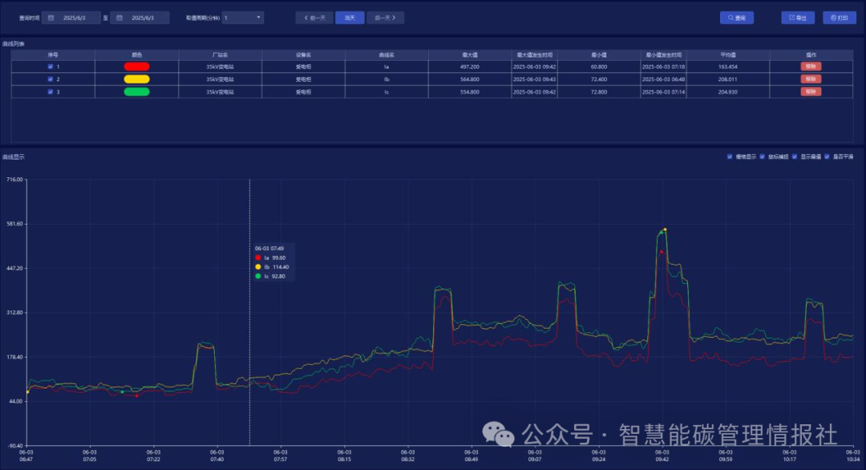
Task: Click the 2025-06-03 06:48 min time cell
Action: pyautogui.click(x=663, y=79)
